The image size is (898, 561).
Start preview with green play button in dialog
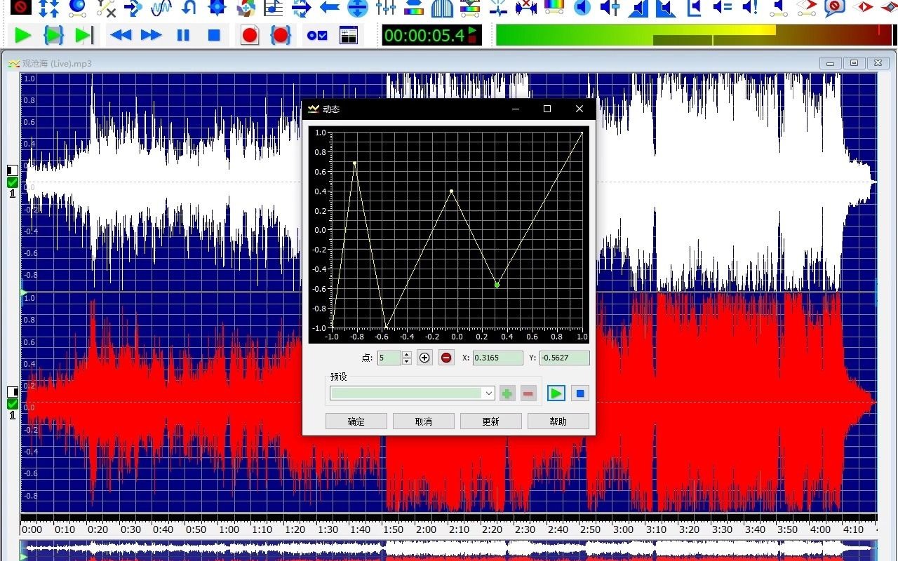(x=555, y=393)
